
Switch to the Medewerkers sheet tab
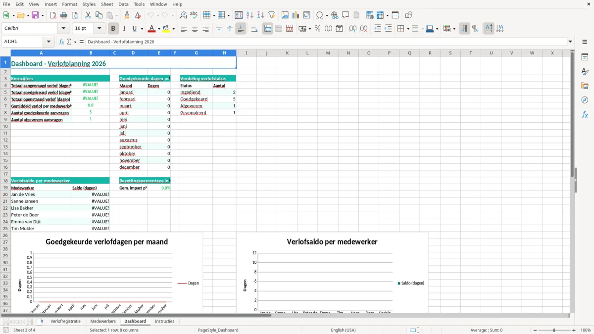103,321
